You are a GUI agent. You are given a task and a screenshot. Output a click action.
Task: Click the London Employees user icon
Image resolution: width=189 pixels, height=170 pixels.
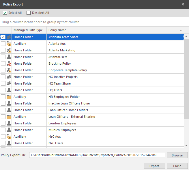coord(9,123)
